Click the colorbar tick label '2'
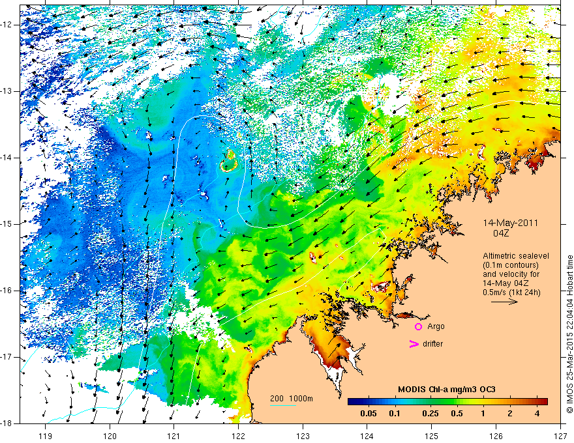Screen dimensions: 574x443 (x=510, y=414)
